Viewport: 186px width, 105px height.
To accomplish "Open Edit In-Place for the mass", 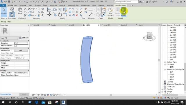I will click(110, 12).
